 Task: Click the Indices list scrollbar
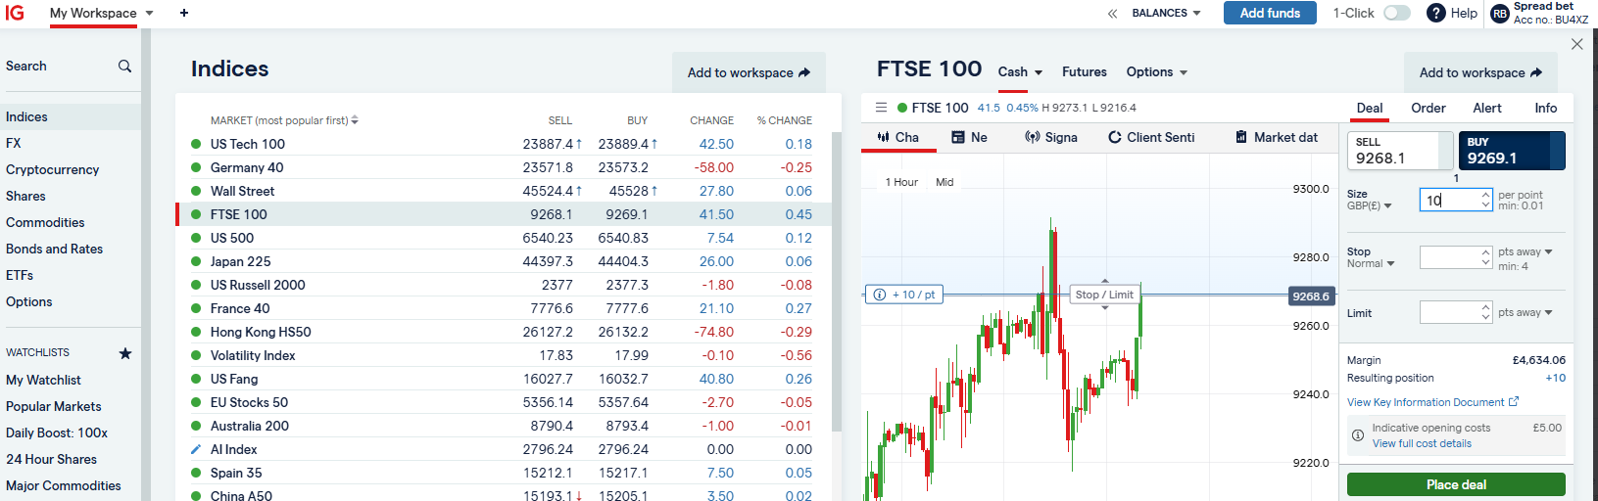click(x=836, y=281)
